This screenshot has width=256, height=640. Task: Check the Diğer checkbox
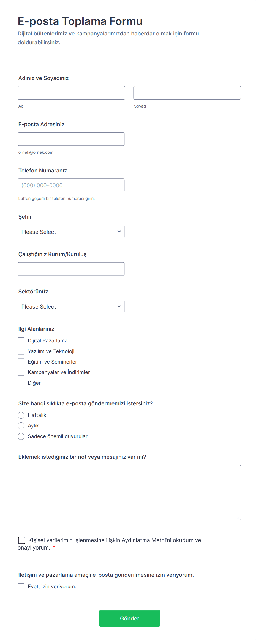(x=21, y=383)
